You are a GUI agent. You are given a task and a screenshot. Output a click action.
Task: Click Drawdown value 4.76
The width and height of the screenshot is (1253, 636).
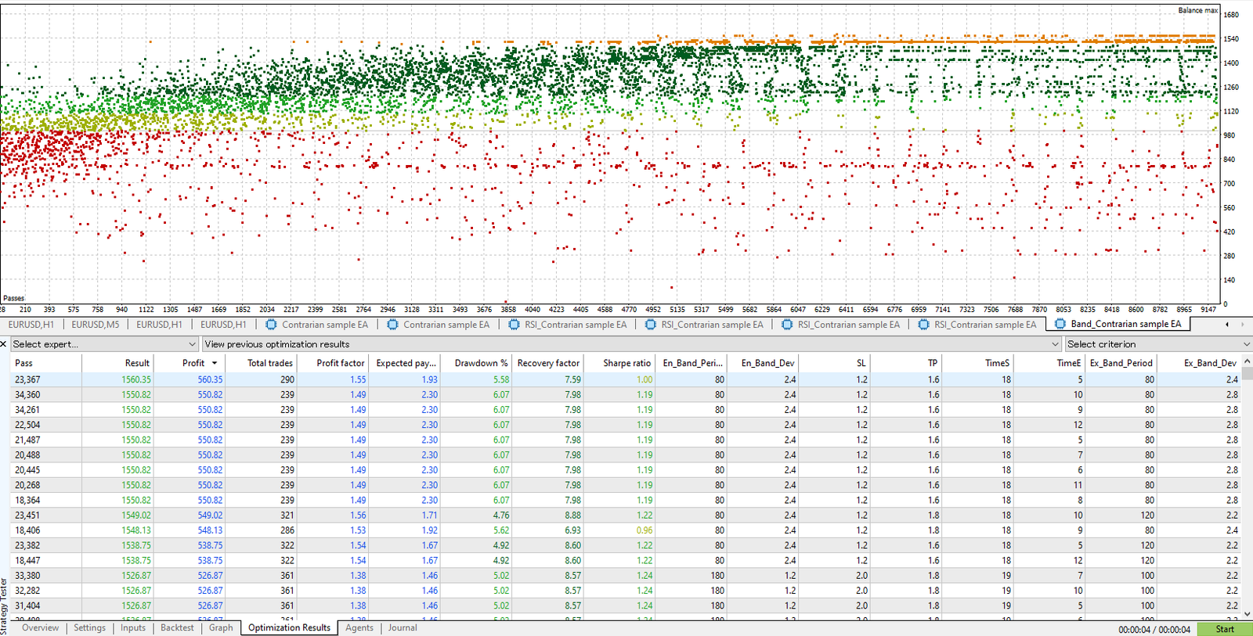[x=501, y=516]
